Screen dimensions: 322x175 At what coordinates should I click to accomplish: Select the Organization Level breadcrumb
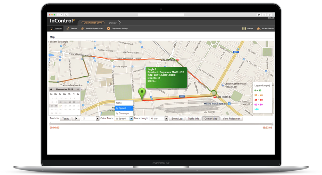[93, 23]
